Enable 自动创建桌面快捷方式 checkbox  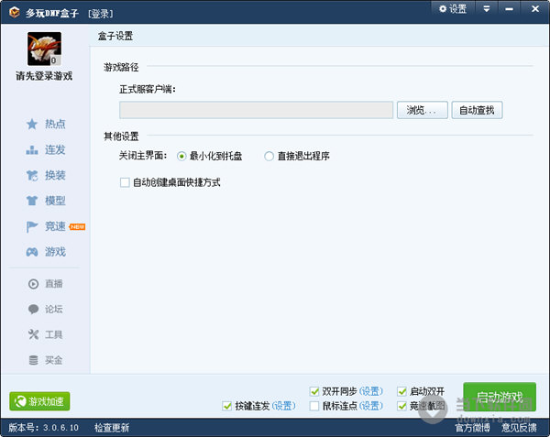[125, 182]
